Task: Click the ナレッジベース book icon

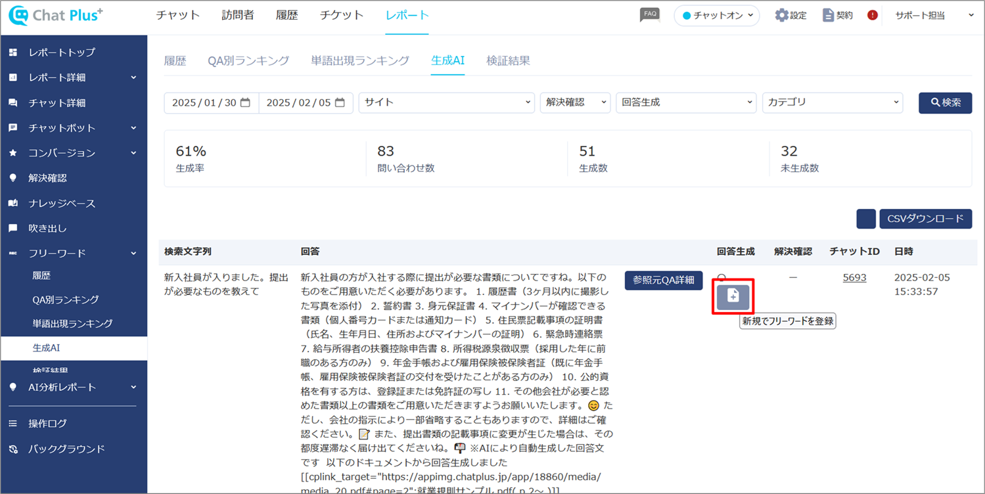Action: 12,204
